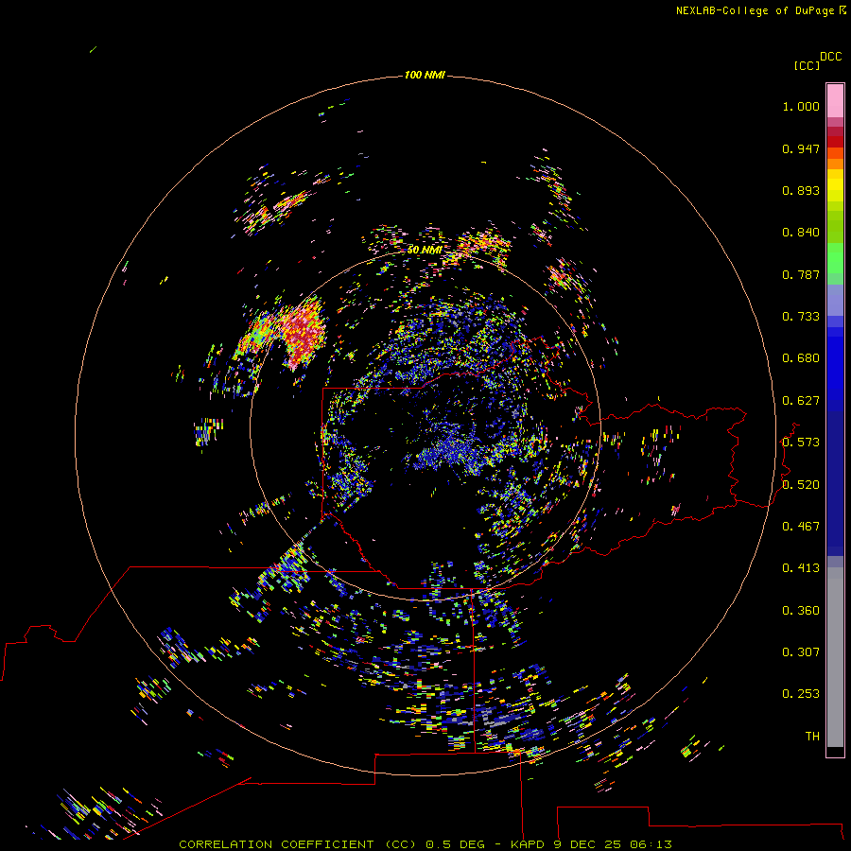The width and height of the screenshot is (851, 851).
Task: Click the 0.467 legend value
Action: 801,527
